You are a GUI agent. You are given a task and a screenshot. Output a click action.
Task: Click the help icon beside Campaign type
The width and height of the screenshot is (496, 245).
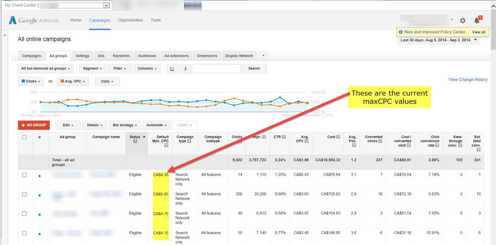(x=189, y=141)
